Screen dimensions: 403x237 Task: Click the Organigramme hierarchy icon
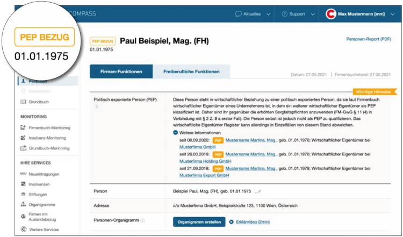[x=23, y=204]
